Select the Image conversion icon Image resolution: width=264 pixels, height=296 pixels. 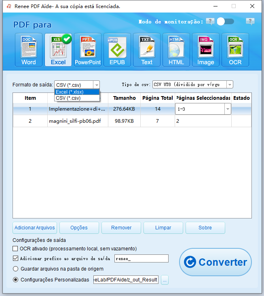(x=206, y=50)
